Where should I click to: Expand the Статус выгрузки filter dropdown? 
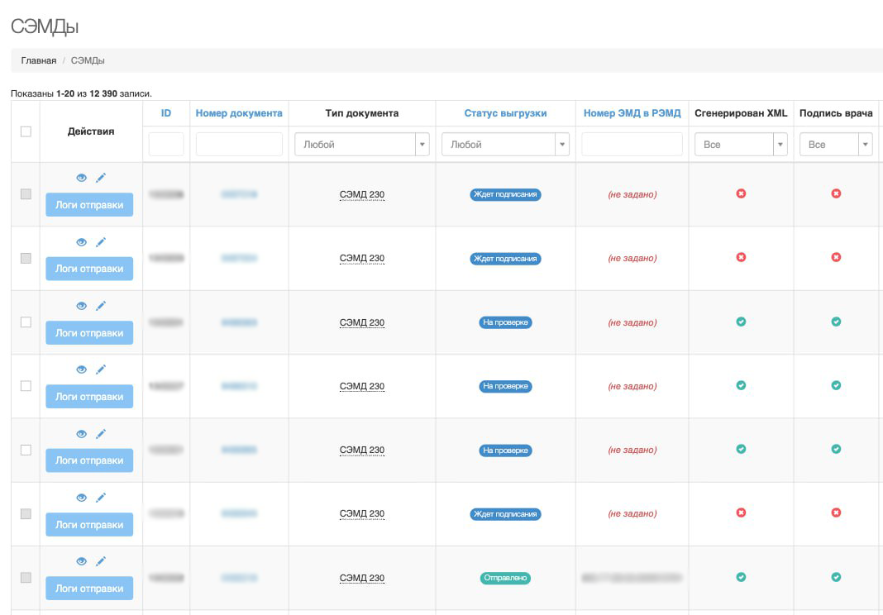[x=505, y=145]
